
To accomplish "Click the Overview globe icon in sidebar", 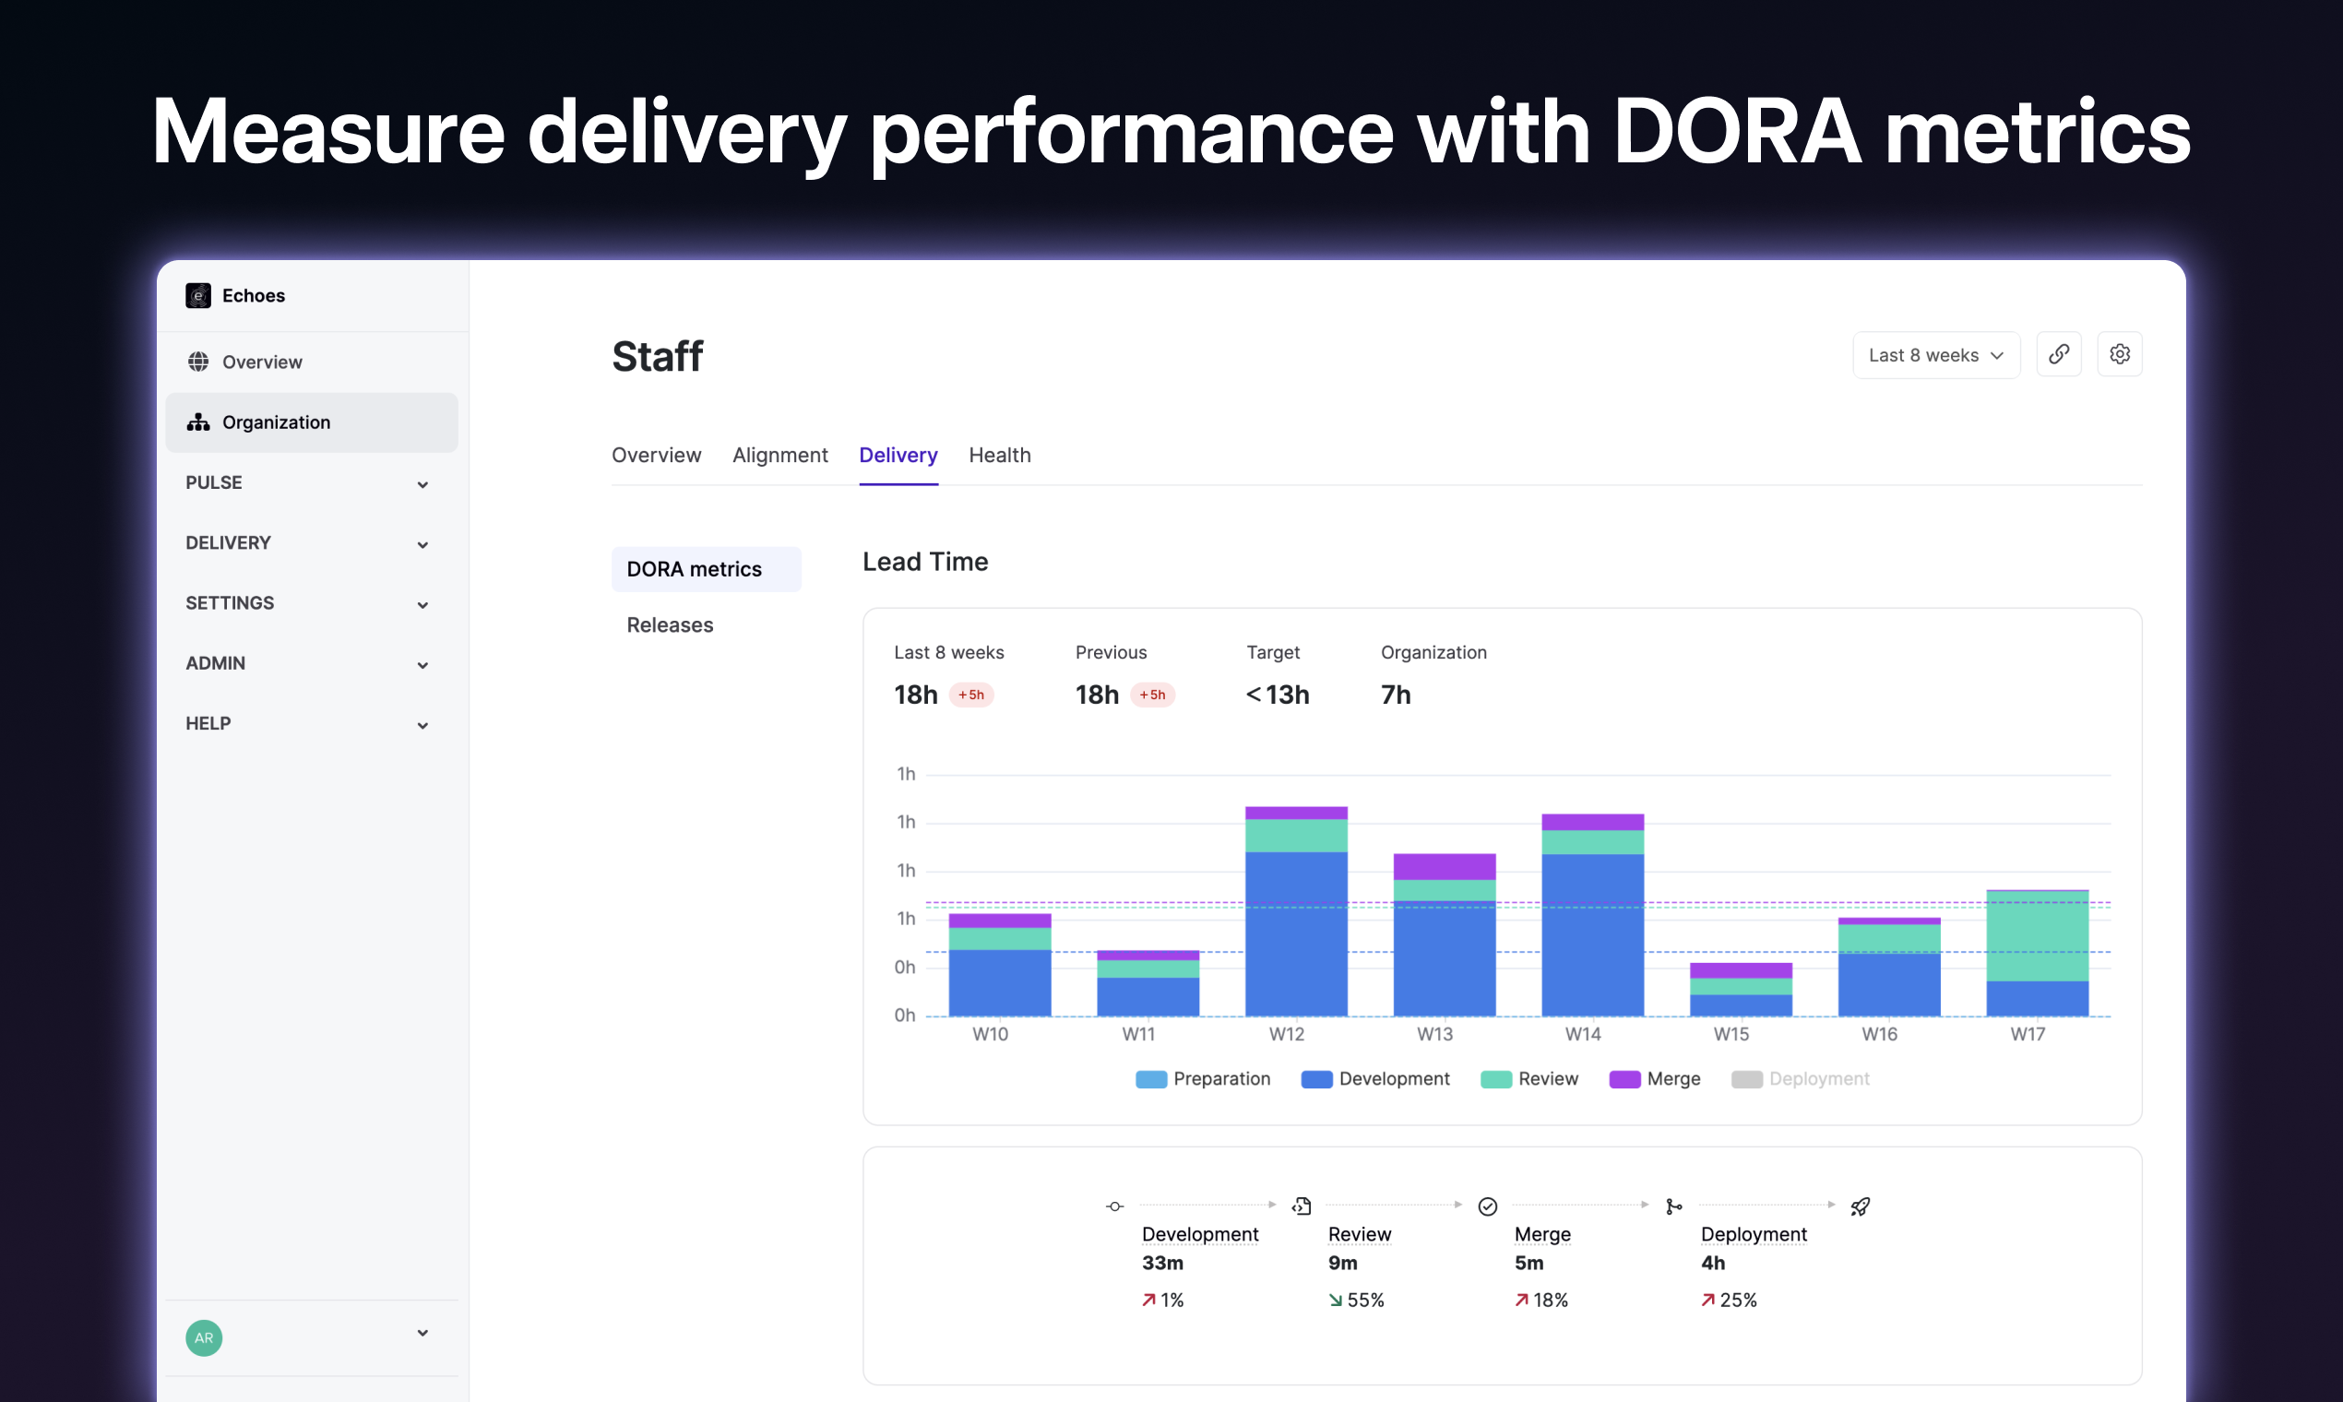I will click(197, 362).
